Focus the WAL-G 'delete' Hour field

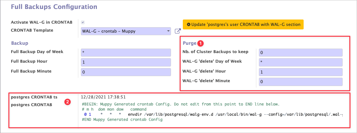coord(300,72)
